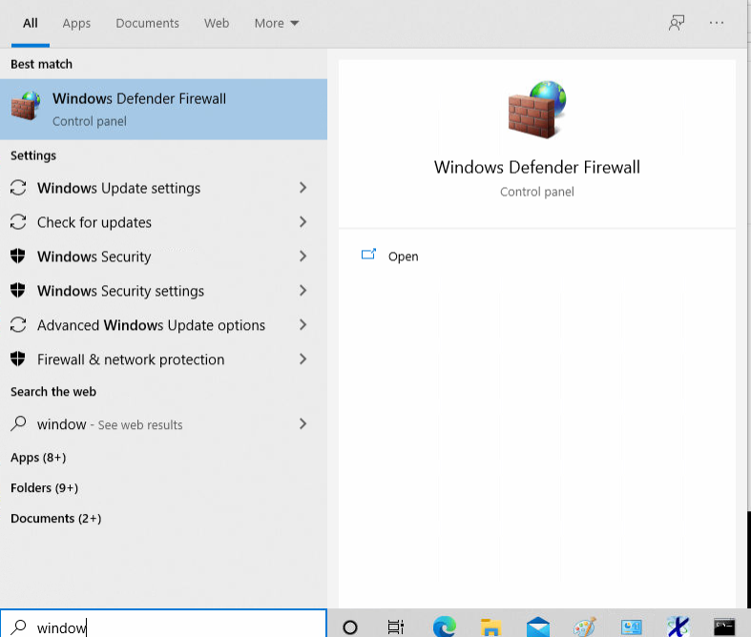The image size is (751, 637).
Task: Click the Open launch icon
Action: click(368, 254)
